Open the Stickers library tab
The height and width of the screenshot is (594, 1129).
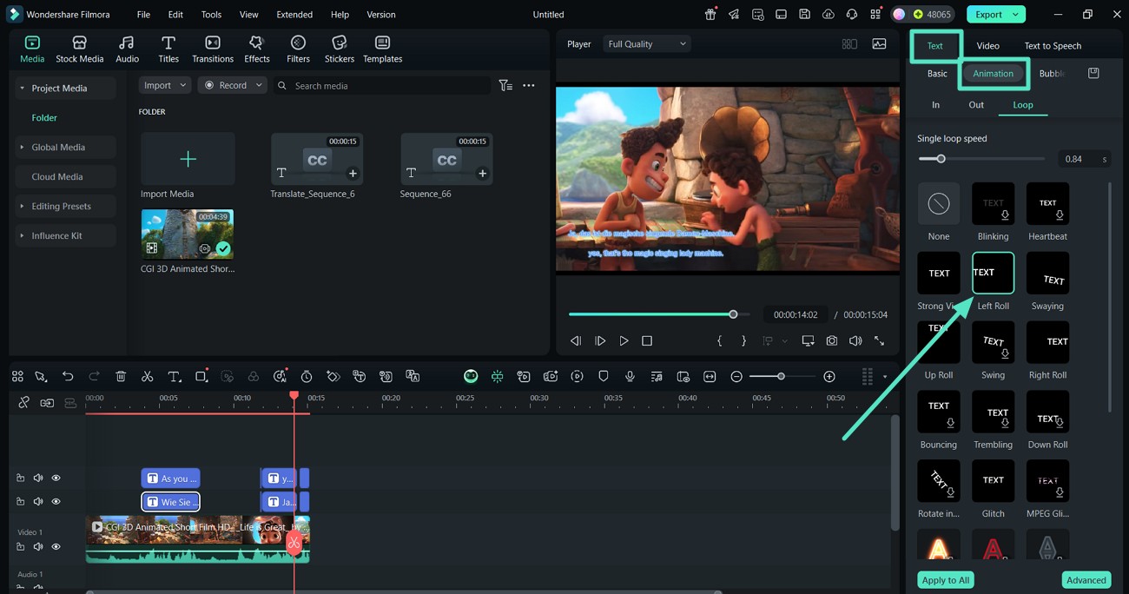pos(340,49)
